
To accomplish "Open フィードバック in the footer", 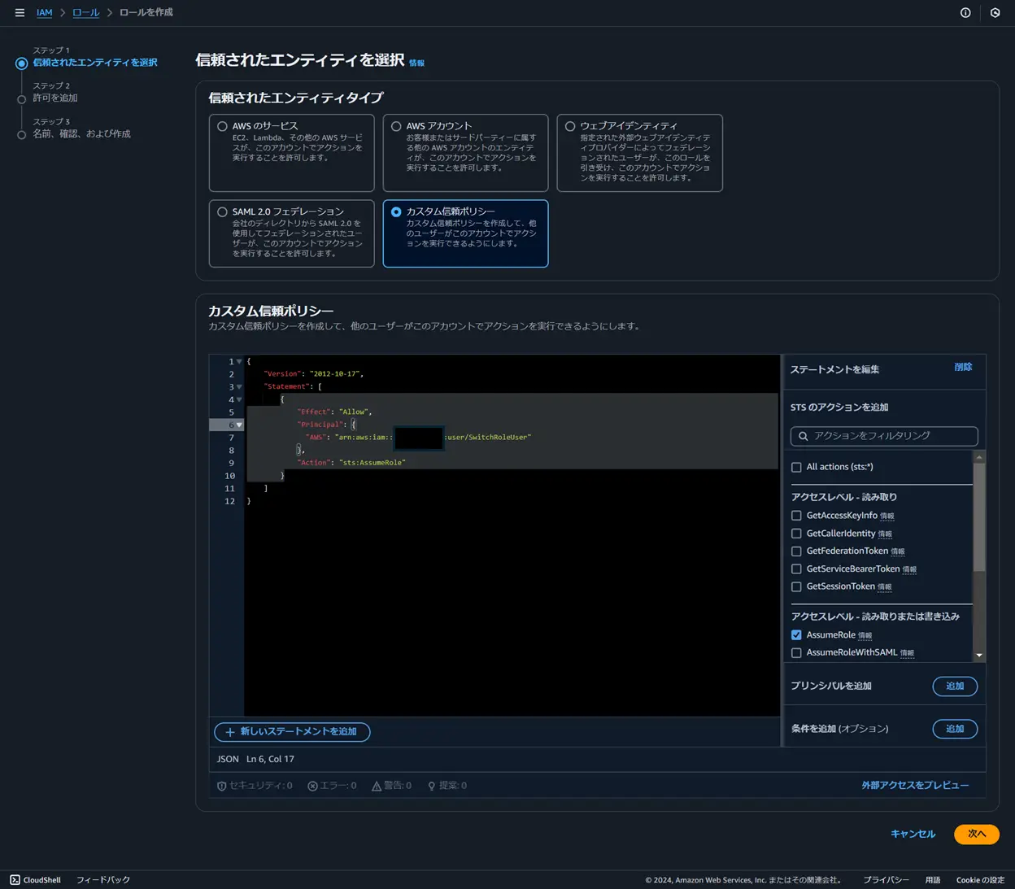I will point(103,880).
